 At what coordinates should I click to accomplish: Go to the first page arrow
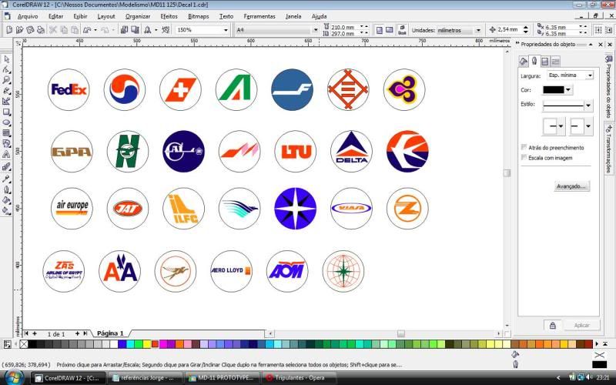point(26,333)
